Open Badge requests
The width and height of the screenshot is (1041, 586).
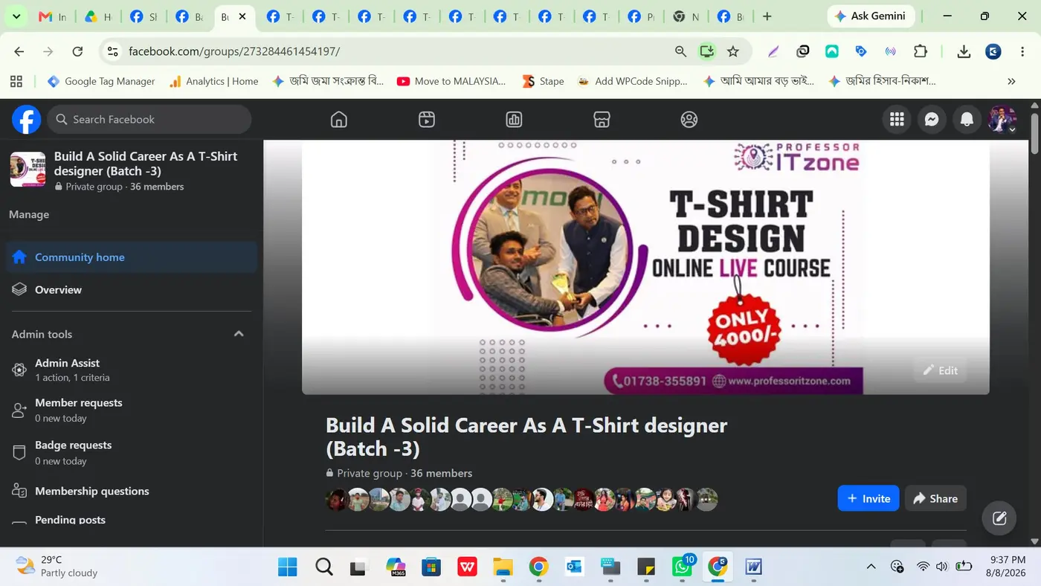coord(132,452)
